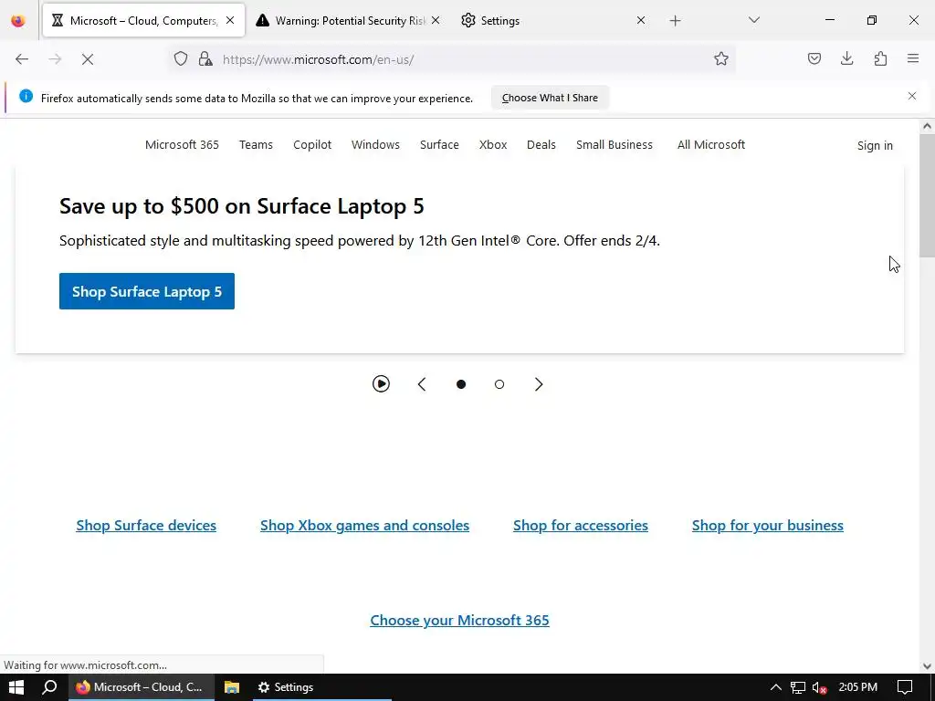
Task: List all tabs with the chevron dropdown
Action: coord(753,20)
